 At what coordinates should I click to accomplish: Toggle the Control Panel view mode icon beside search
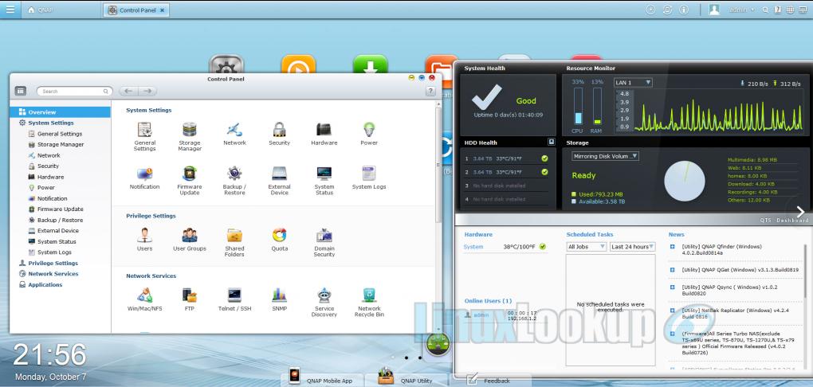(21, 92)
